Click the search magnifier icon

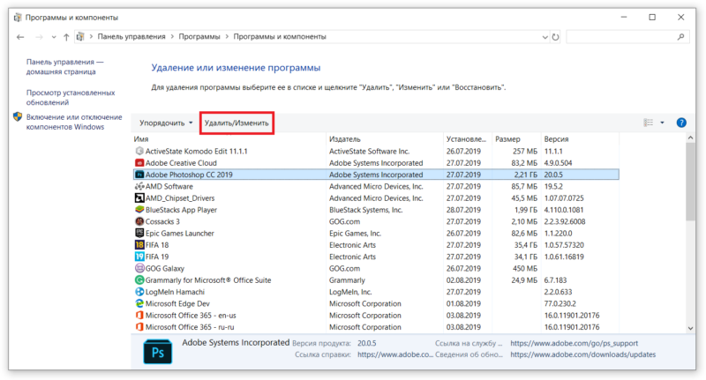pyautogui.click(x=680, y=37)
